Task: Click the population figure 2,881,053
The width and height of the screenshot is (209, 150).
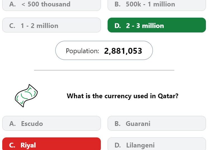Action: [123, 51]
